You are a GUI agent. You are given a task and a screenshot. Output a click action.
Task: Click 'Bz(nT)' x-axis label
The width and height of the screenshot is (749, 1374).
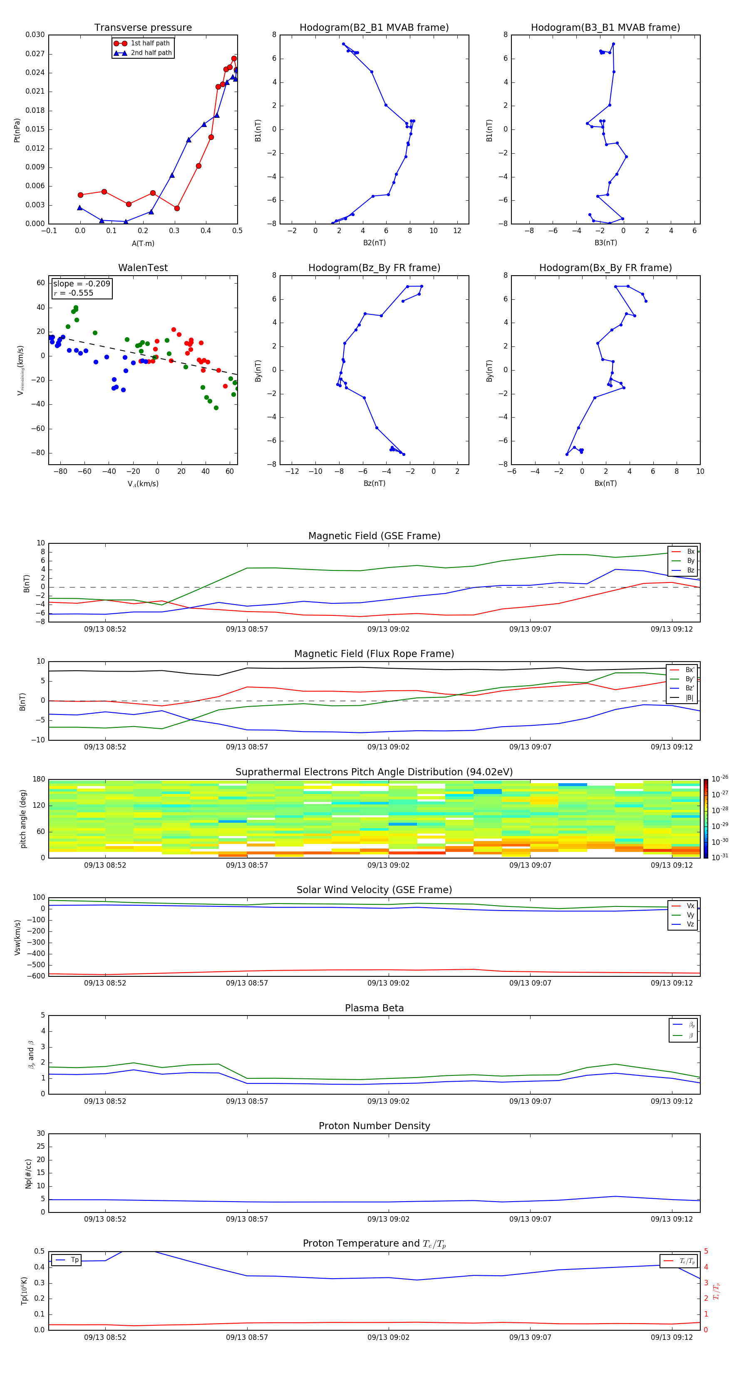click(x=374, y=483)
